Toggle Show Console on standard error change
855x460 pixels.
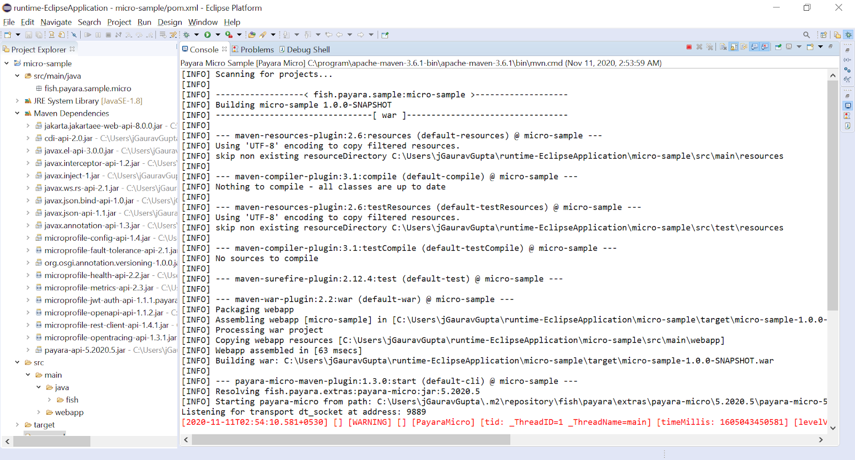[765, 47]
